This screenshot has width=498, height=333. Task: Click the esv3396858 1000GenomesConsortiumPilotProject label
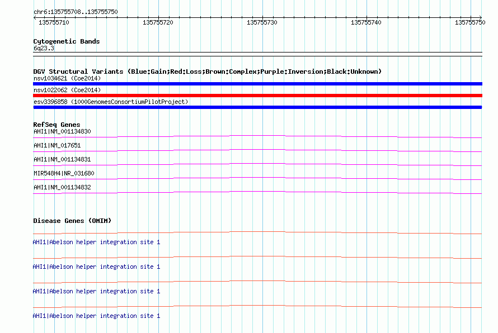click(x=111, y=102)
